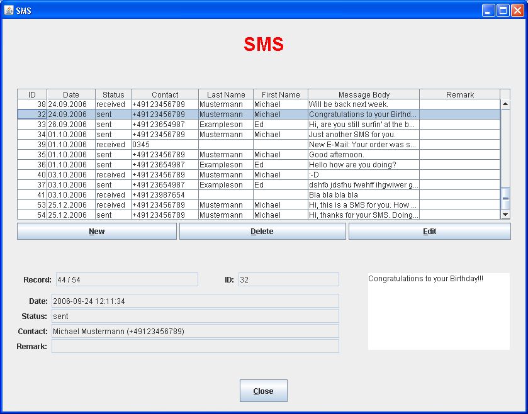Click the Date field showing 2006-09-24 12:11:34
The height and width of the screenshot is (414, 528).
195,301
